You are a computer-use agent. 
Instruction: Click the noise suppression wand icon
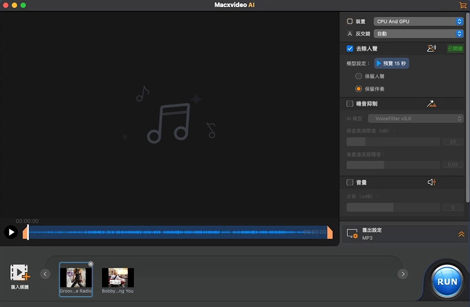tap(431, 104)
